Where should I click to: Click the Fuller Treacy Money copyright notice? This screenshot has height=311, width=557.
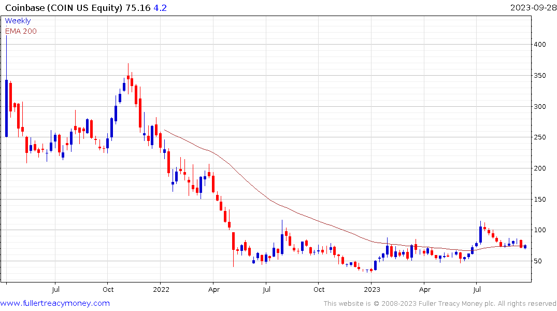(x=440, y=304)
